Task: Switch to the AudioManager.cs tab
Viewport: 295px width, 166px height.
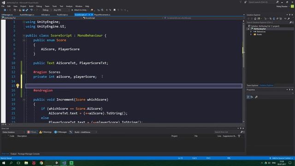Action: [x=27, y=15]
